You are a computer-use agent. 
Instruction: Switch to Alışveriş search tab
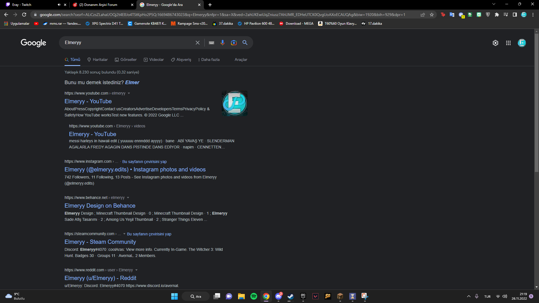click(181, 59)
